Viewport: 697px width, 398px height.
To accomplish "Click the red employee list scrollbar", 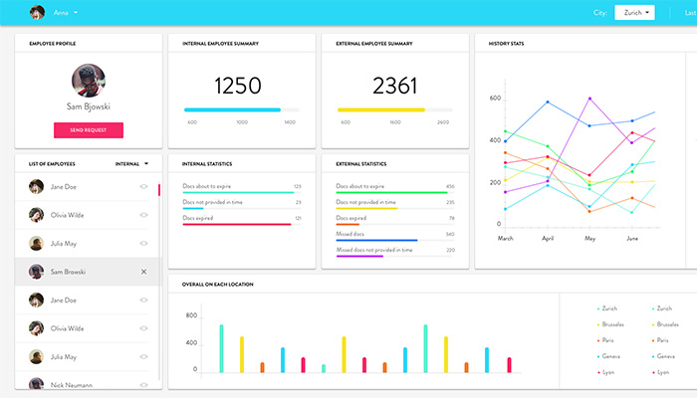I will [158, 188].
